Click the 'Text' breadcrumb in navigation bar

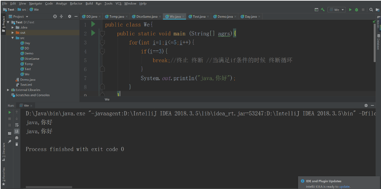pyautogui.click(x=9, y=10)
